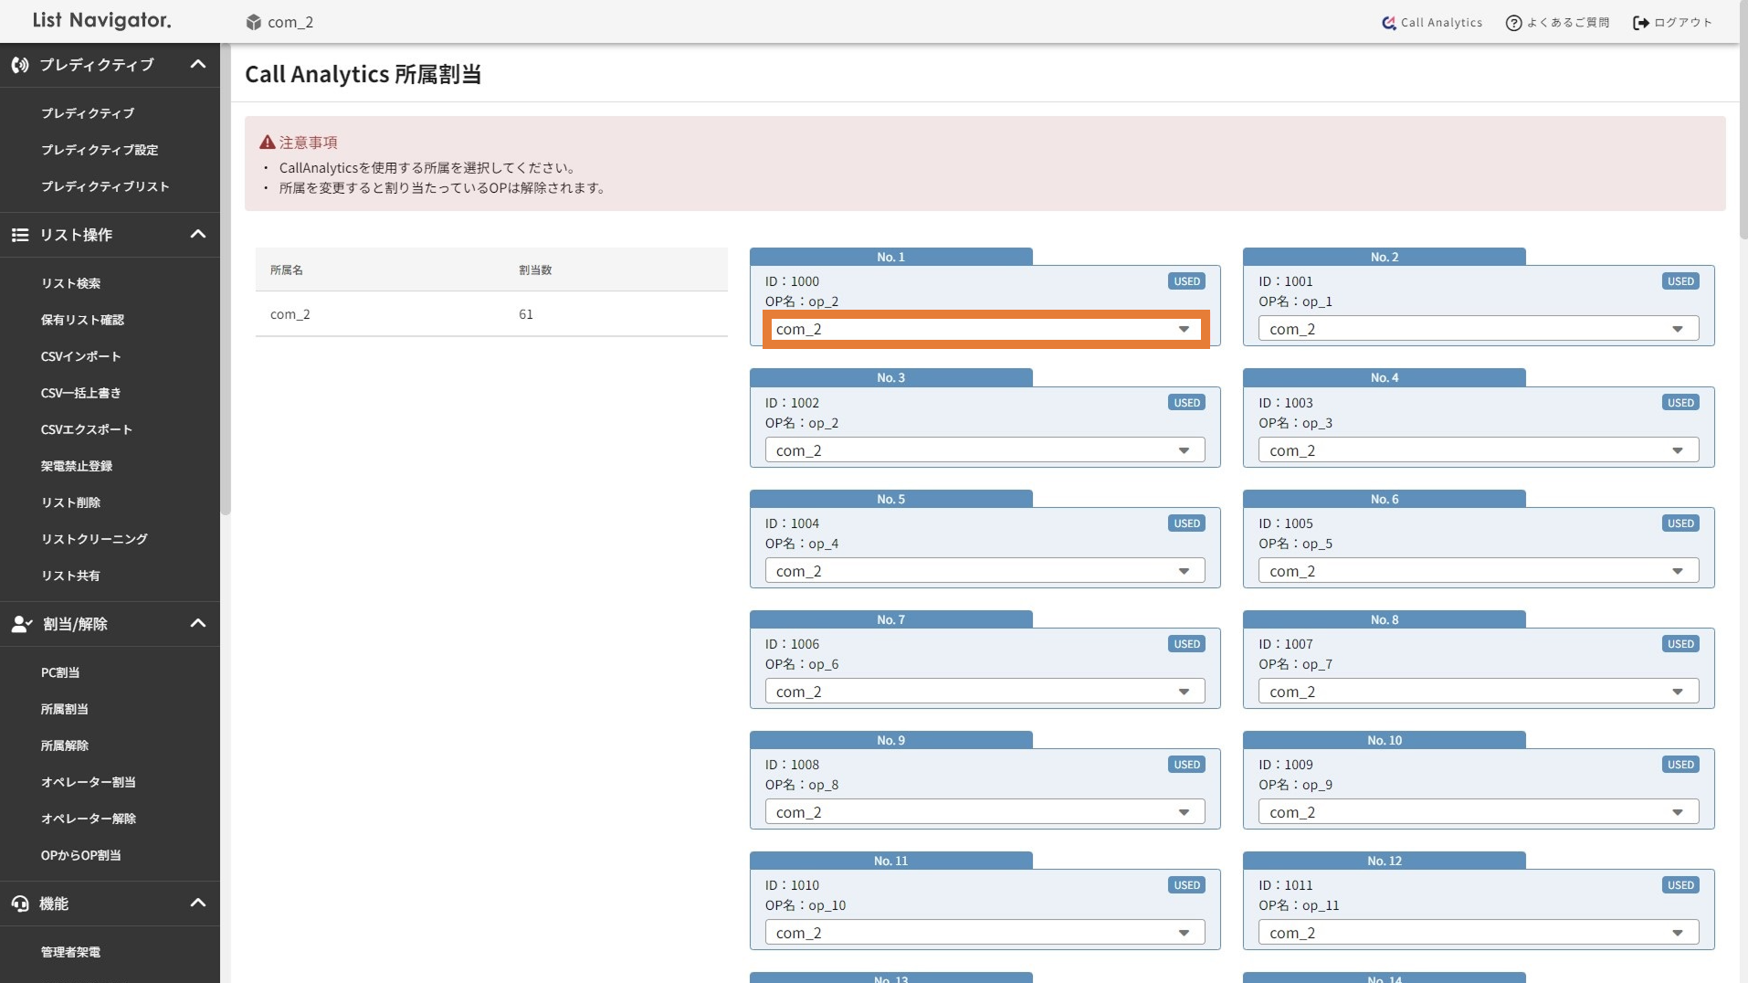1748x983 pixels.
Task: Click the list operations bullet-list icon
Action: [x=20, y=235]
